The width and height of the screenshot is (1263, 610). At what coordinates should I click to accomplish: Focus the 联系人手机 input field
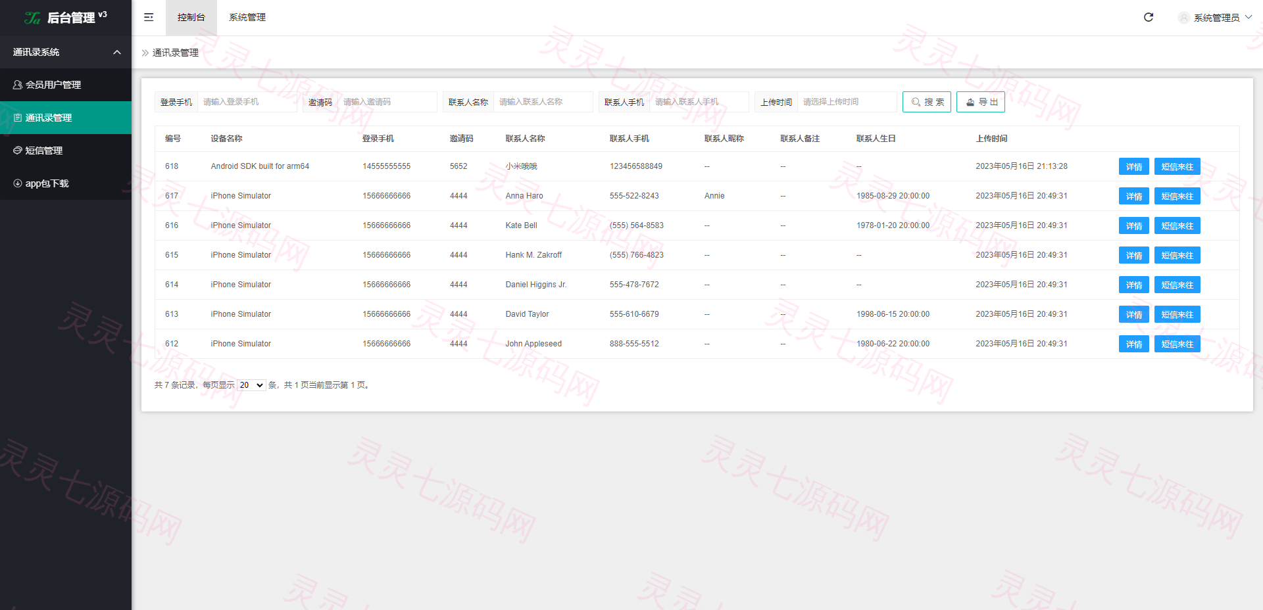pyautogui.click(x=699, y=102)
